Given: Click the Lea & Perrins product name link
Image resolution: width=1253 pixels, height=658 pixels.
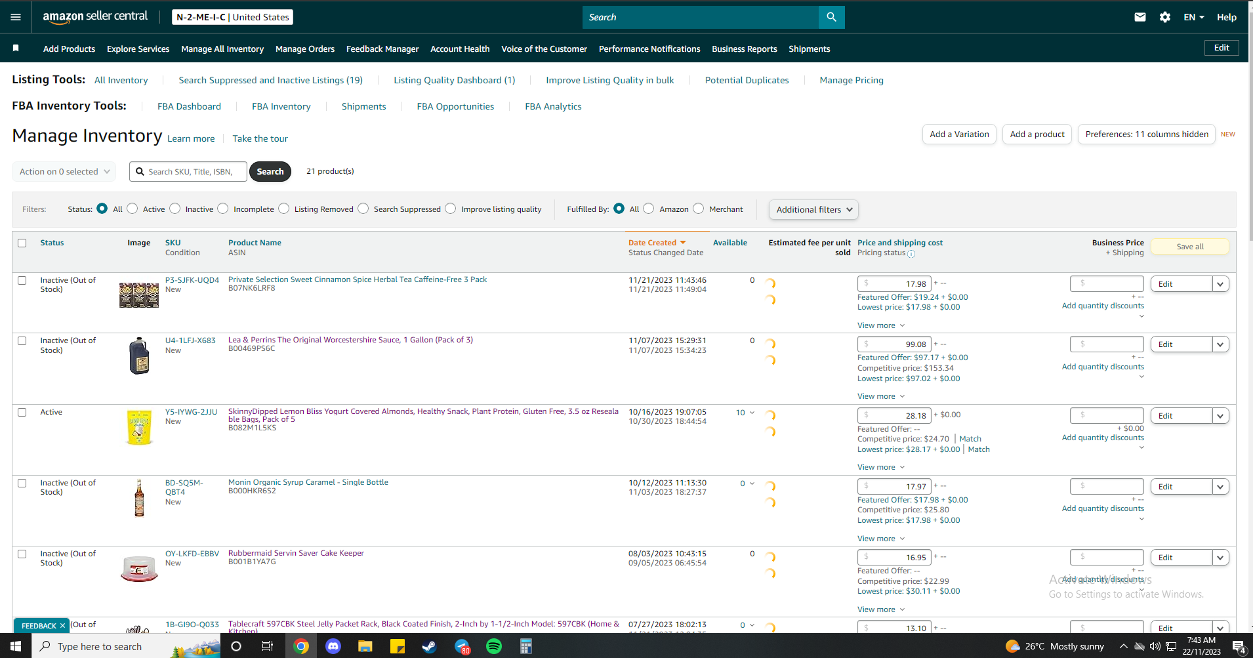Looking at the screenshot, I should click(350, 340).
